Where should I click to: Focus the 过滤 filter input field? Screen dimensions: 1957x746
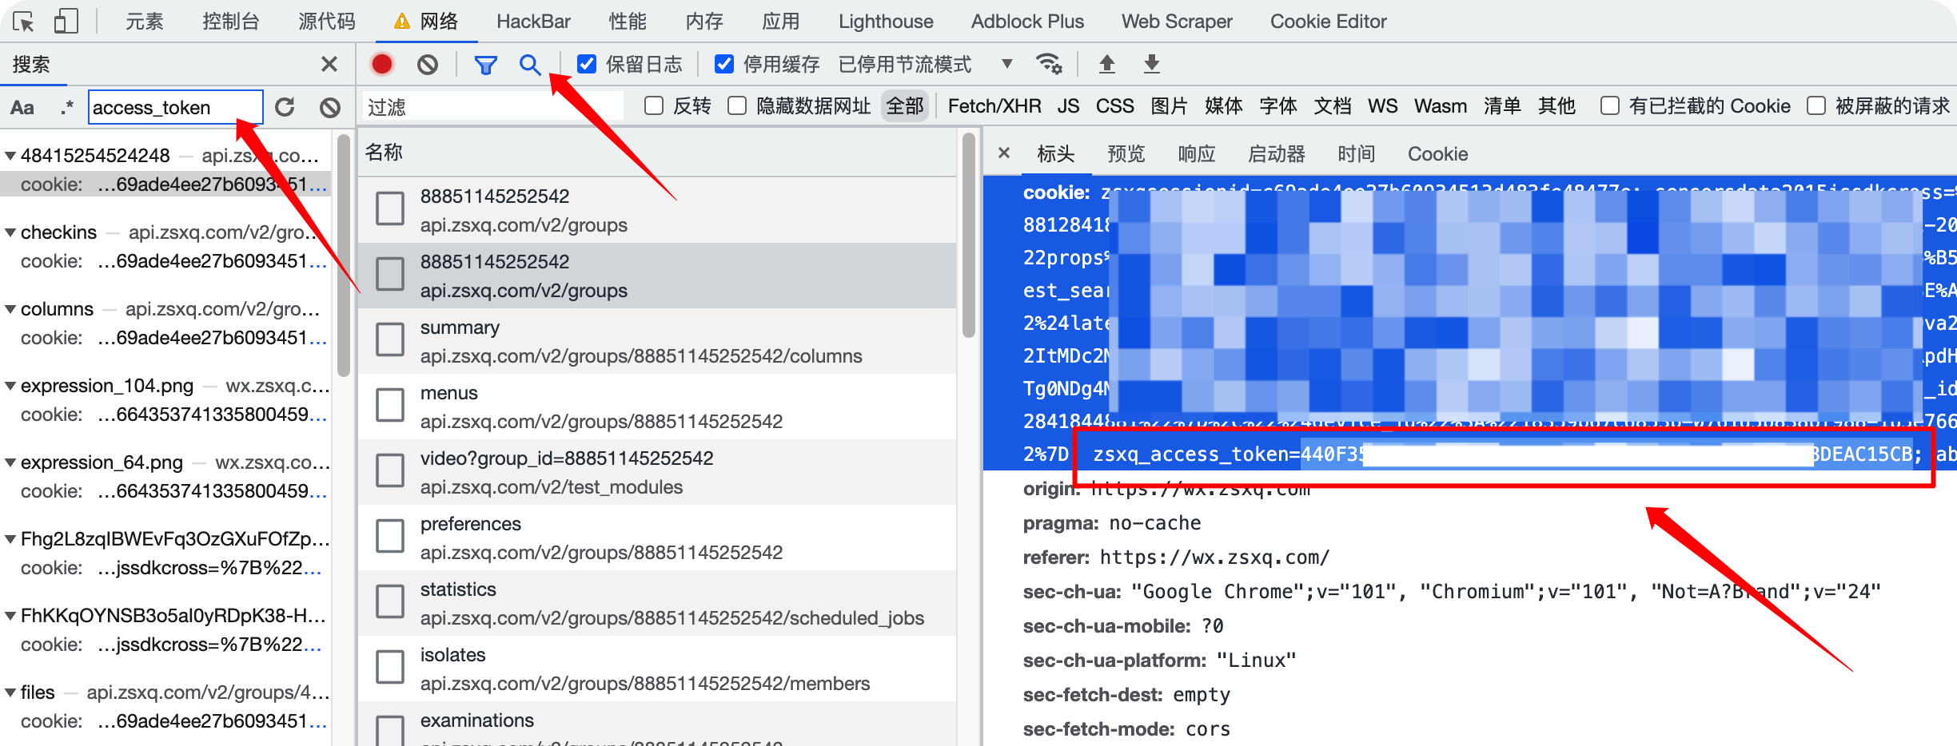493,106
